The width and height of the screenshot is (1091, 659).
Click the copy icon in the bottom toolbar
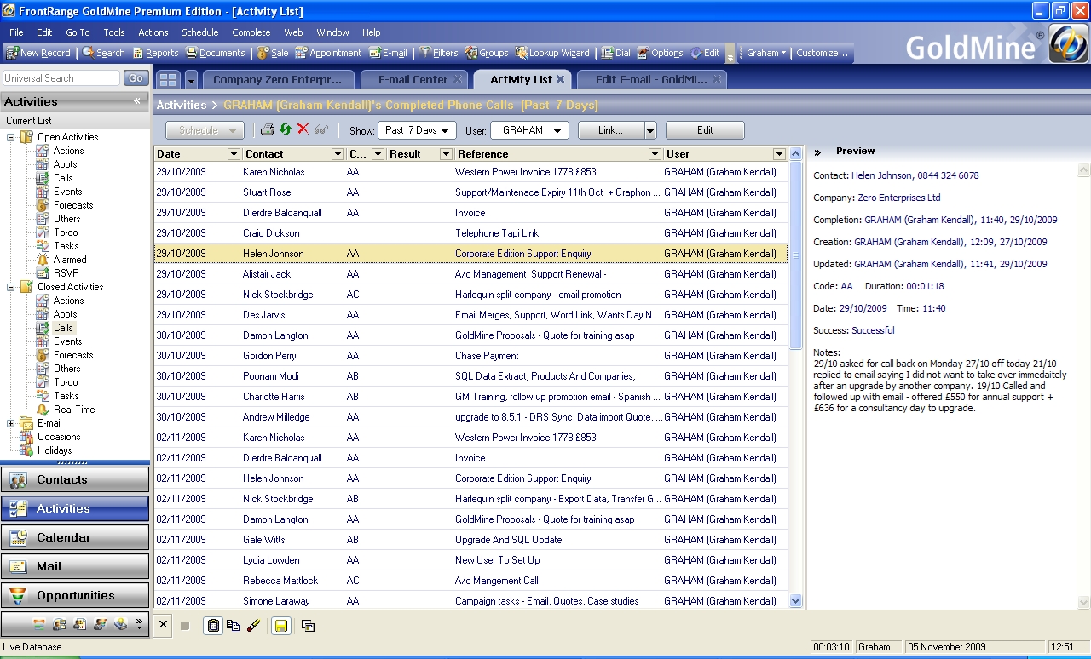tap(233, 626)
